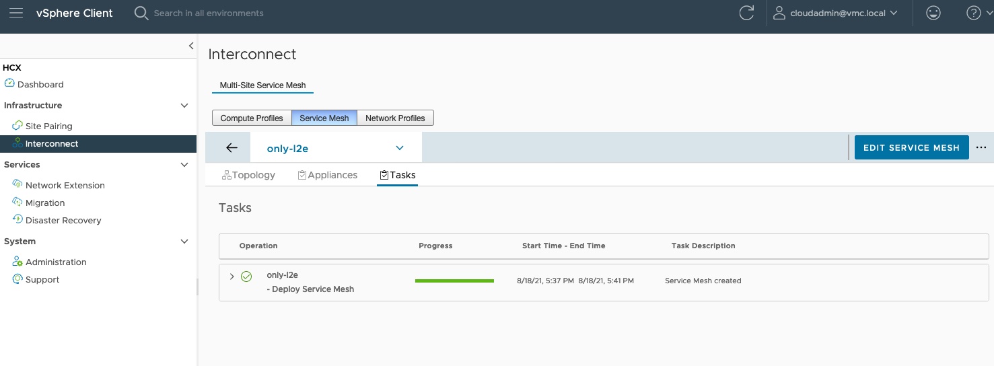Open the Support page
The height and width of the screenshot is (366, 994).
tap(42, 279)
